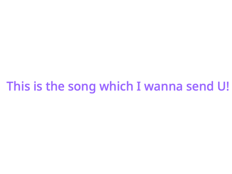
Task: Click the first letter "w" of "wanna"
Action: pos(149,87)
